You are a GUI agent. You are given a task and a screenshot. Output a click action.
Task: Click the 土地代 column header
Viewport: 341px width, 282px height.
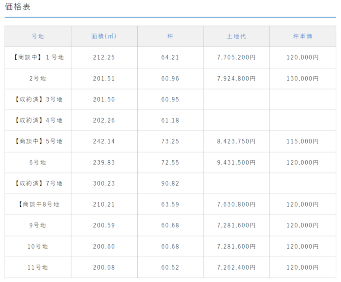(237, 36)
